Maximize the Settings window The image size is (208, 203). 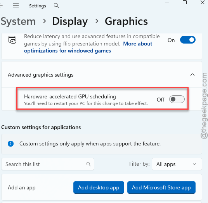185,2
